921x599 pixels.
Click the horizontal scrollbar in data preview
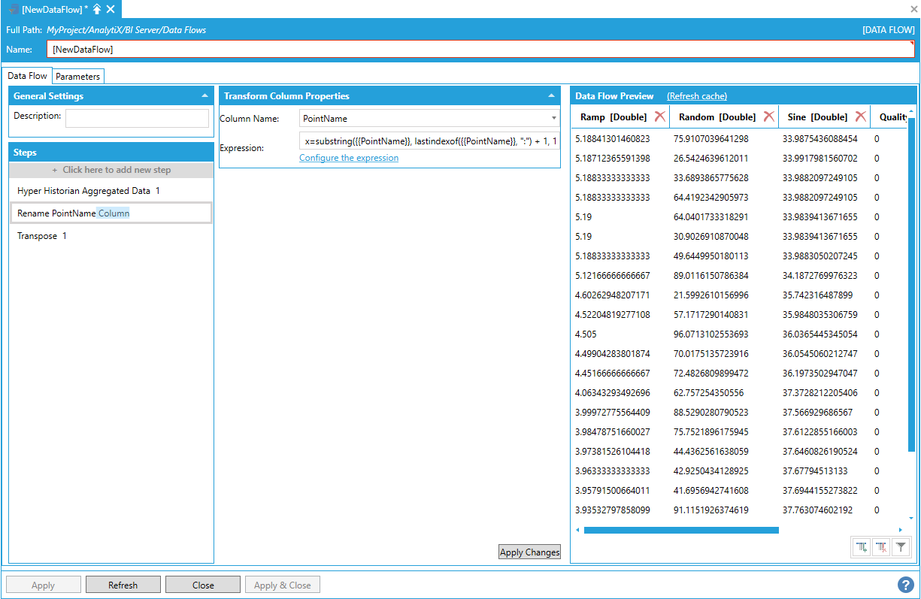pos(680,530)
